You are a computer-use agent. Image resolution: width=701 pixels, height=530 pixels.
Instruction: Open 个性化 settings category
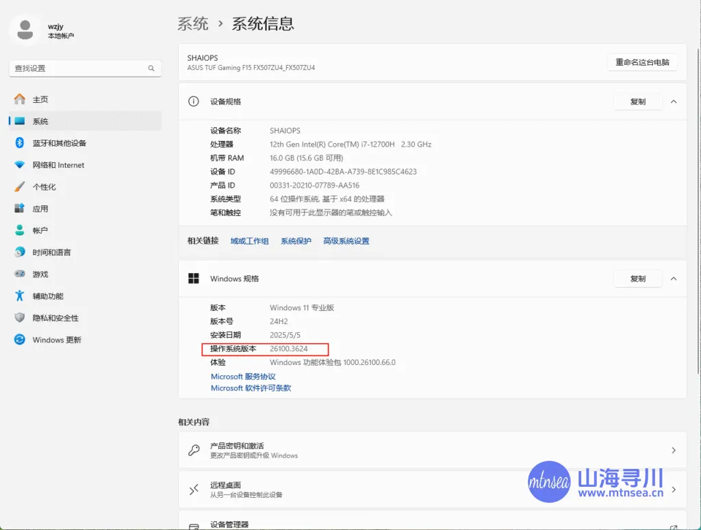pos(85,187)
